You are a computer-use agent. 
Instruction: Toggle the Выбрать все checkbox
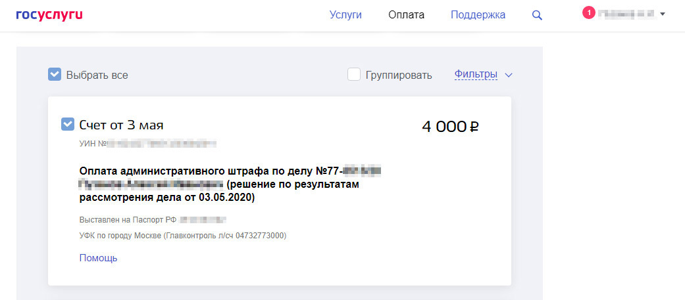pyautogui.click(x=55, y=75)
